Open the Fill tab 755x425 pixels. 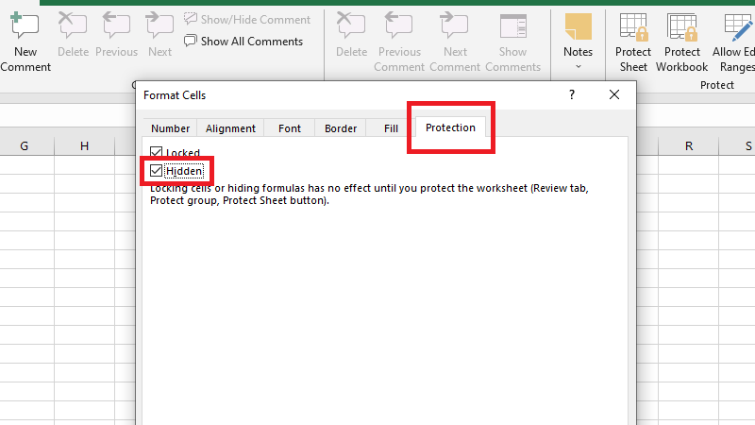point(391,128)
